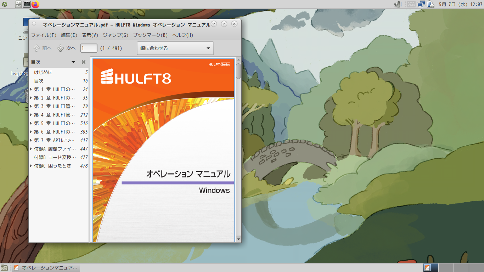Open the window menu button in title bar

(34, 24)
